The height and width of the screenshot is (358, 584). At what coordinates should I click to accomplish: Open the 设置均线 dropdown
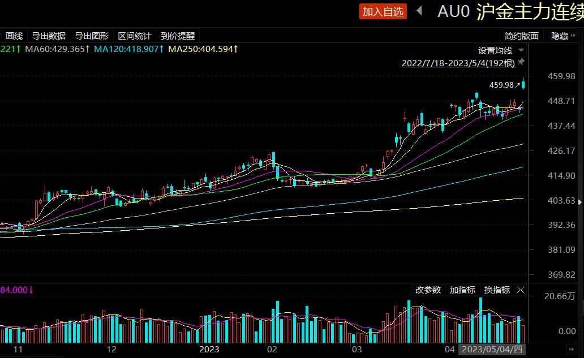coord(501,50)
